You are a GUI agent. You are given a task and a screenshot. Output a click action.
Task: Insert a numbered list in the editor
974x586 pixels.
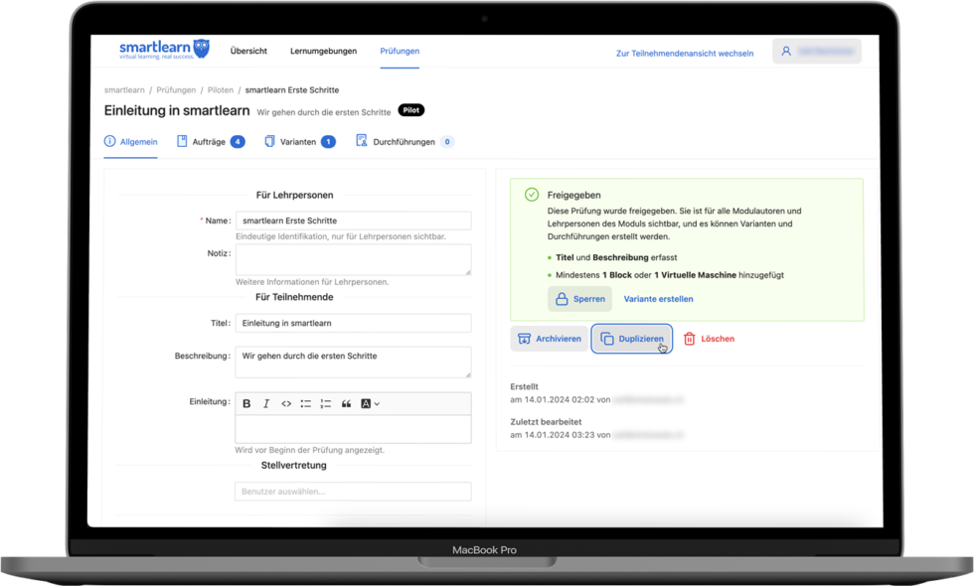click(x=325, y=403)
